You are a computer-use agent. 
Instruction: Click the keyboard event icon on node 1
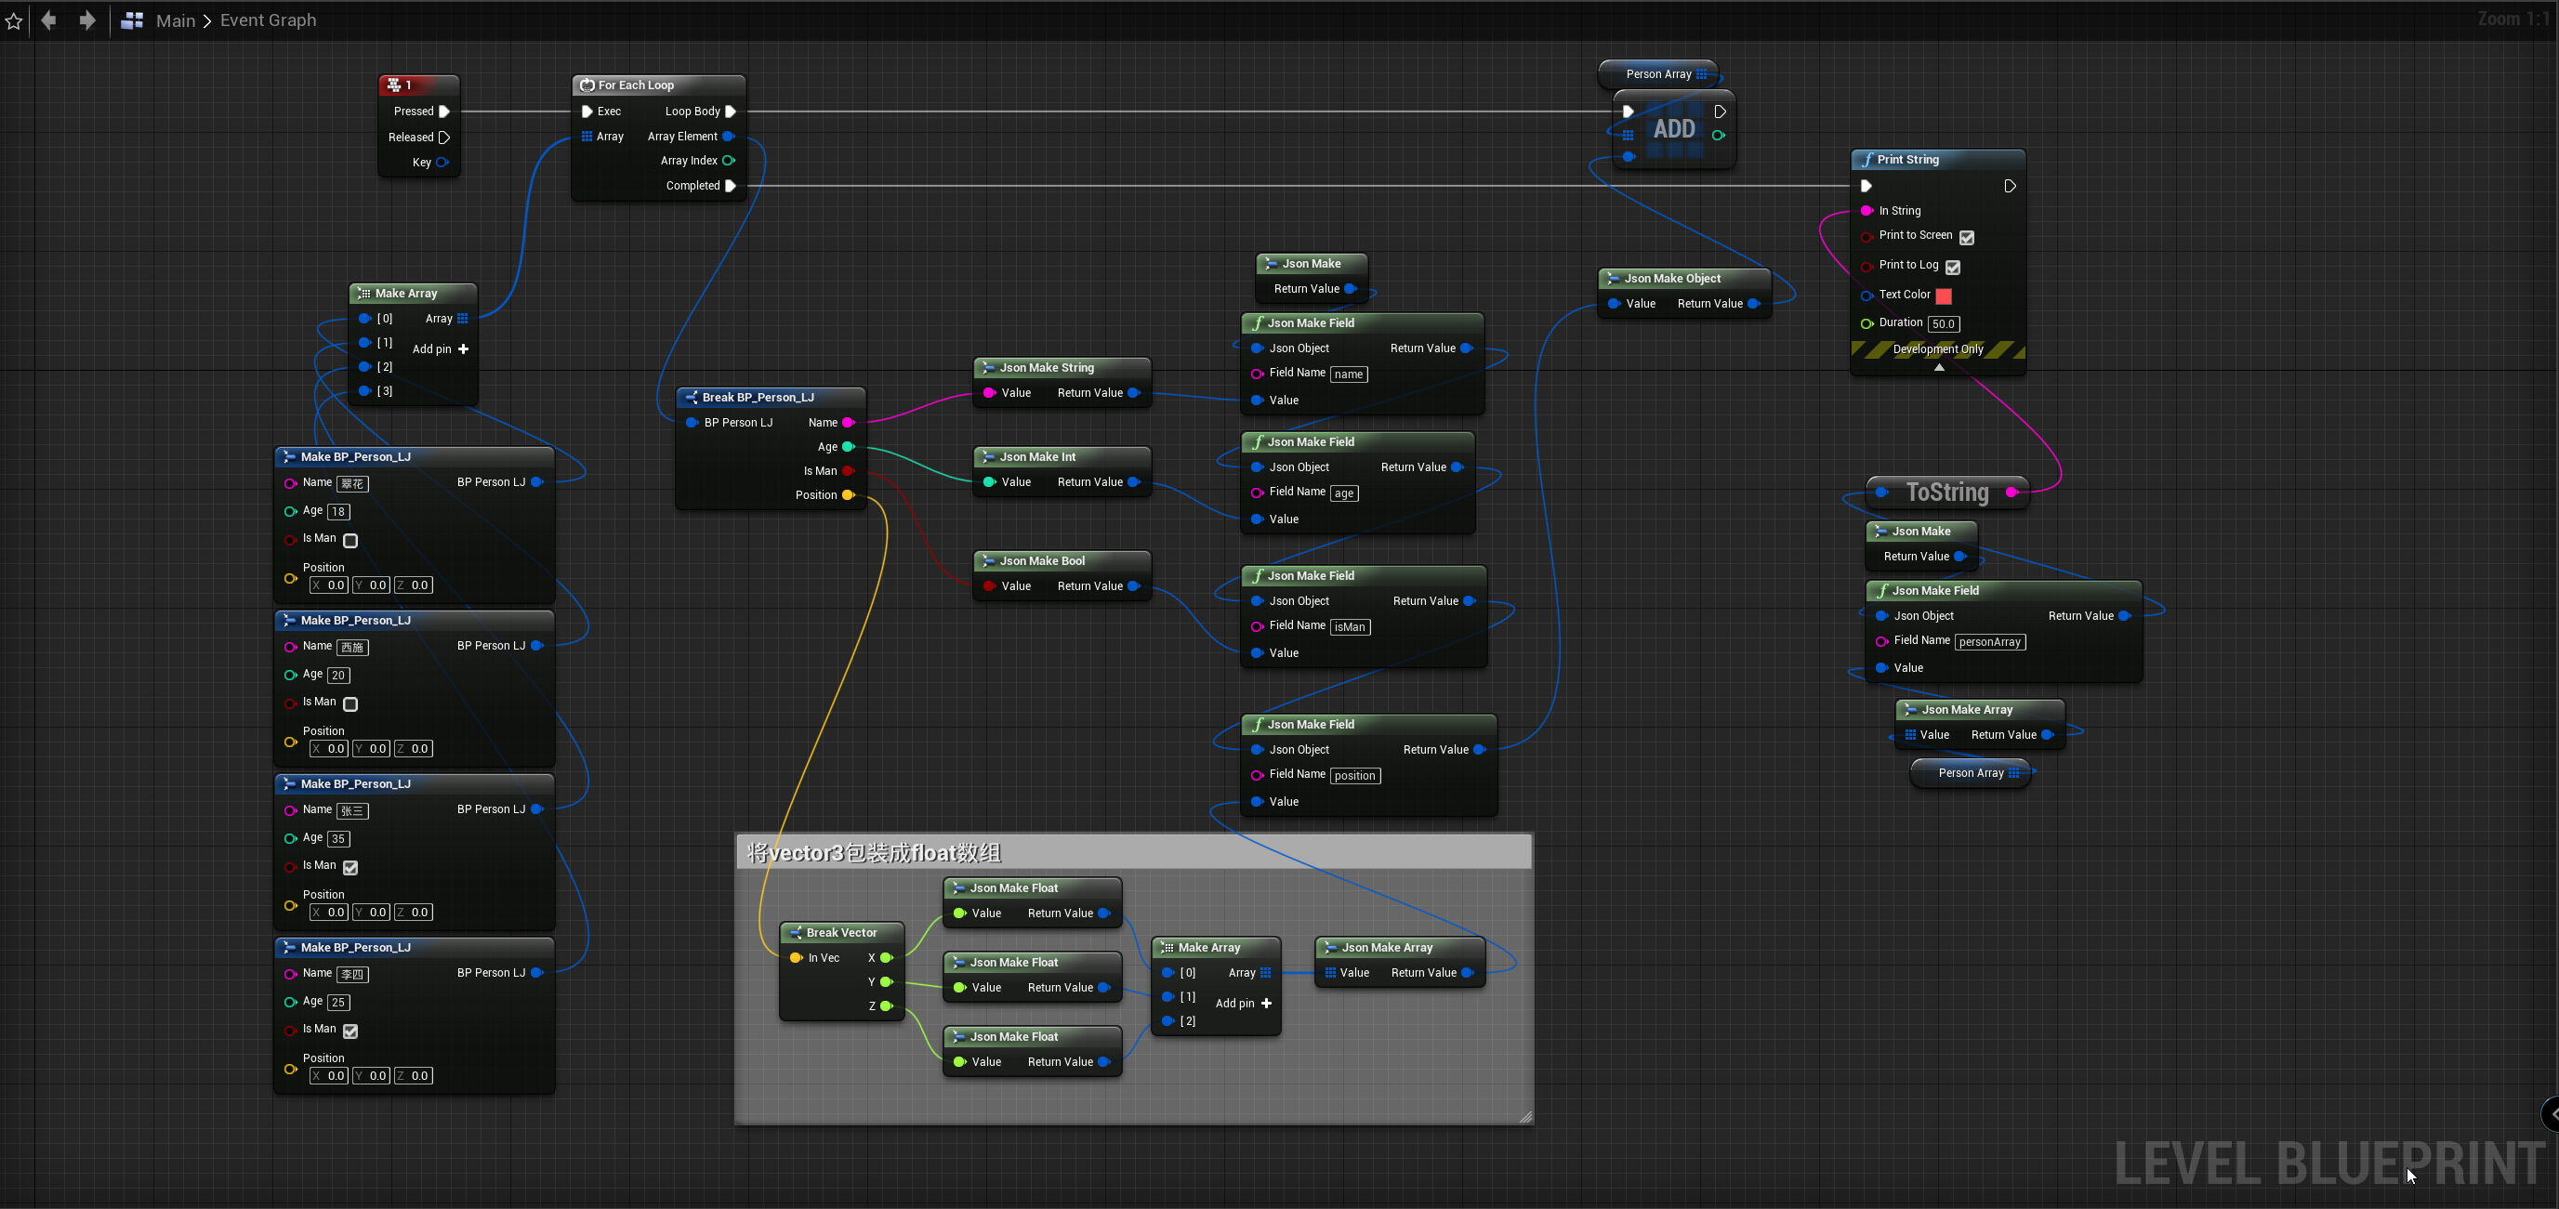click(394, 85)
